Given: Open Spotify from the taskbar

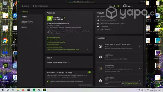Looking at the screenshot, I should click(x=34, y=90).
